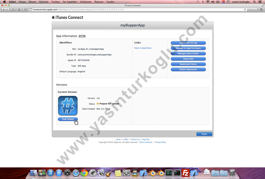
Task: Open the Dashboard gauge icon in Dock
Action: point(67,173)
